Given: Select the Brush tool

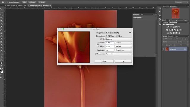Looking at the screenshot, I should [x=1, y=30].
